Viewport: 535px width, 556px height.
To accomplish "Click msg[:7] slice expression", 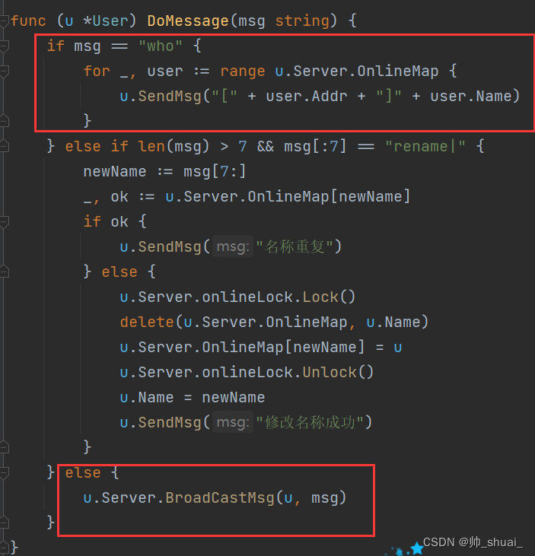I will (x=315, y=146).
